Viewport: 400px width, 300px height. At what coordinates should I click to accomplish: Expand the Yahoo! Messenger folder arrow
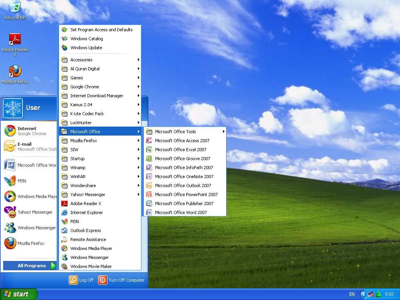(x=138, y=195)
